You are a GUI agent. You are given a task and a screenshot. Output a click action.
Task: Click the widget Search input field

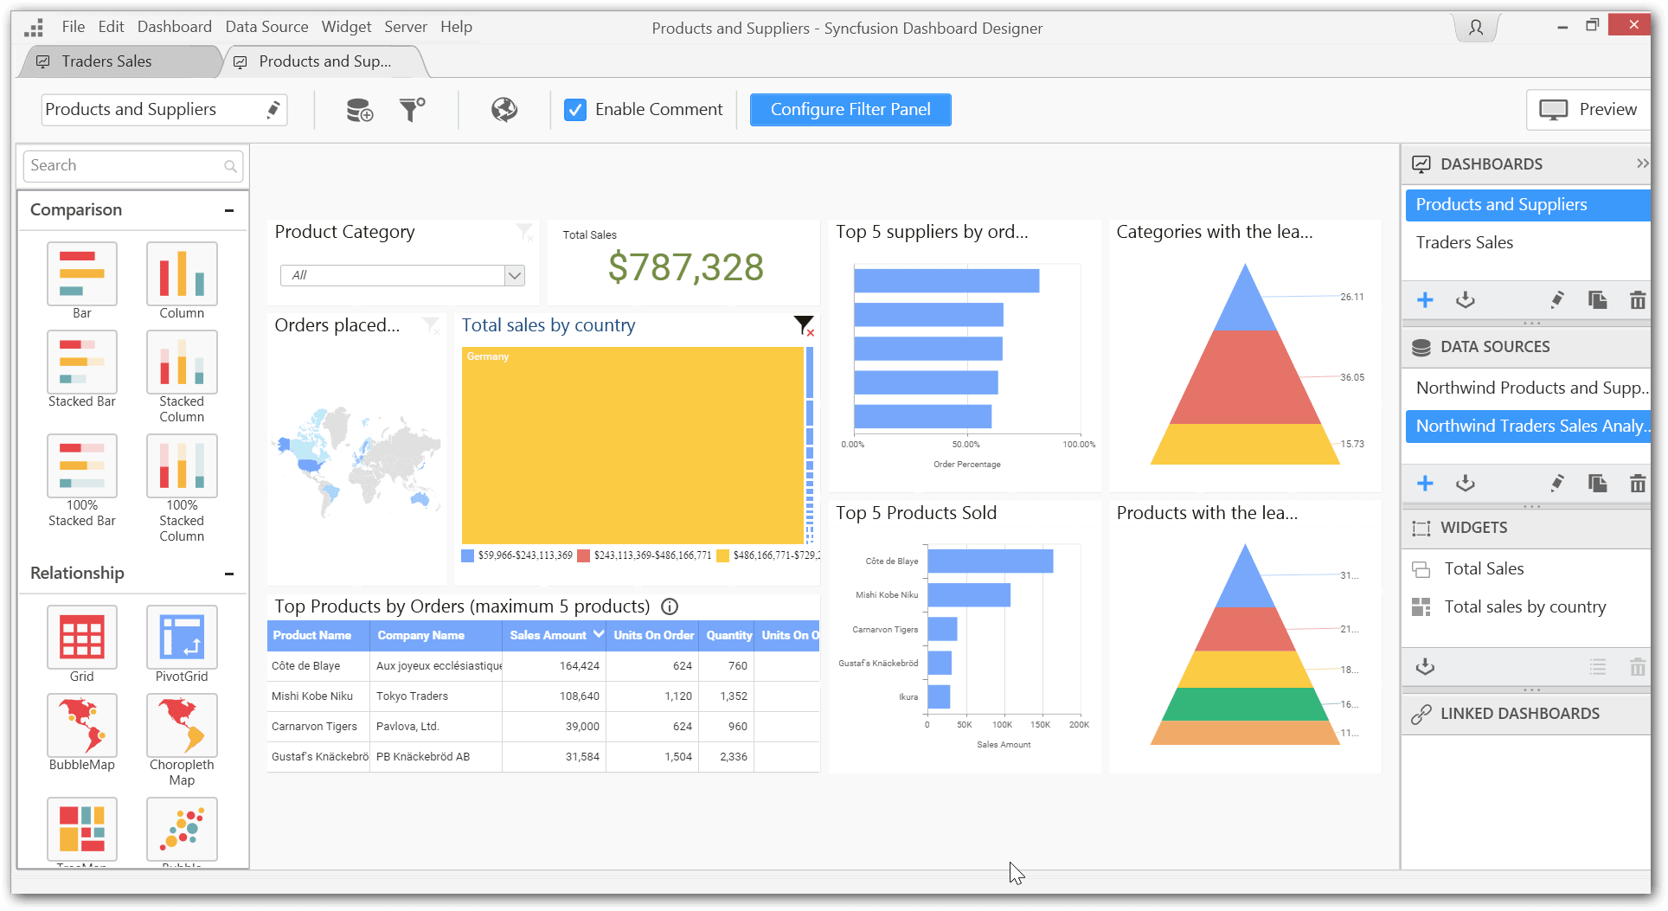(125, 165)
